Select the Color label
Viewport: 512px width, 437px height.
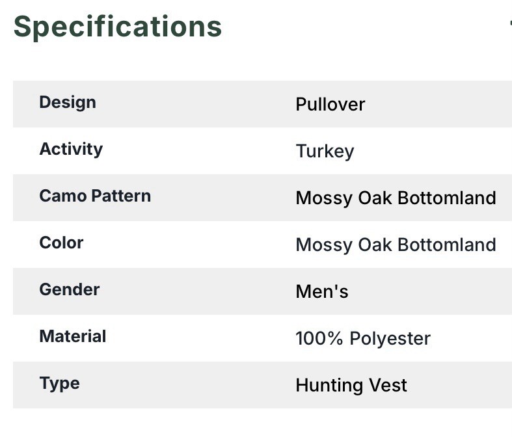[61, 243]
